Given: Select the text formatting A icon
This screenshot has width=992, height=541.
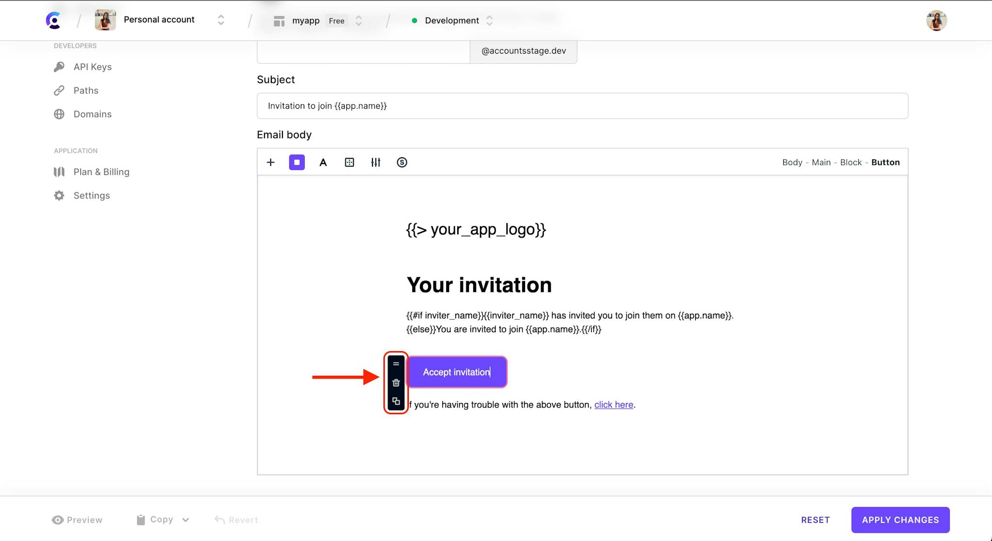Looking at the screenshot, I should click(323, 162).
